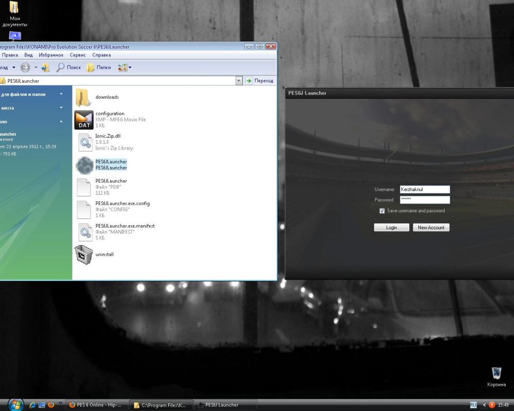Toggle the Папки folders pane button
This screenshot has width=514, height=411.
click(99, 67)
